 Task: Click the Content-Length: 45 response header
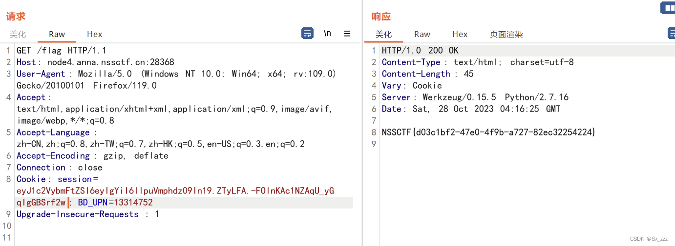(x=428, y=74)
